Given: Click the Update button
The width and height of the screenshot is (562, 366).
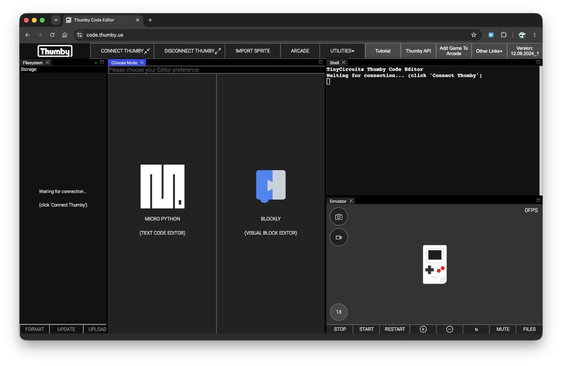Looking at the screenshot, I should [x=66, y=329].
